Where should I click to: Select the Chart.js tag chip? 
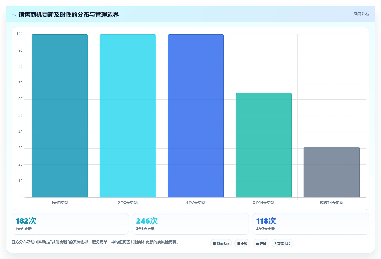point(221,243)
